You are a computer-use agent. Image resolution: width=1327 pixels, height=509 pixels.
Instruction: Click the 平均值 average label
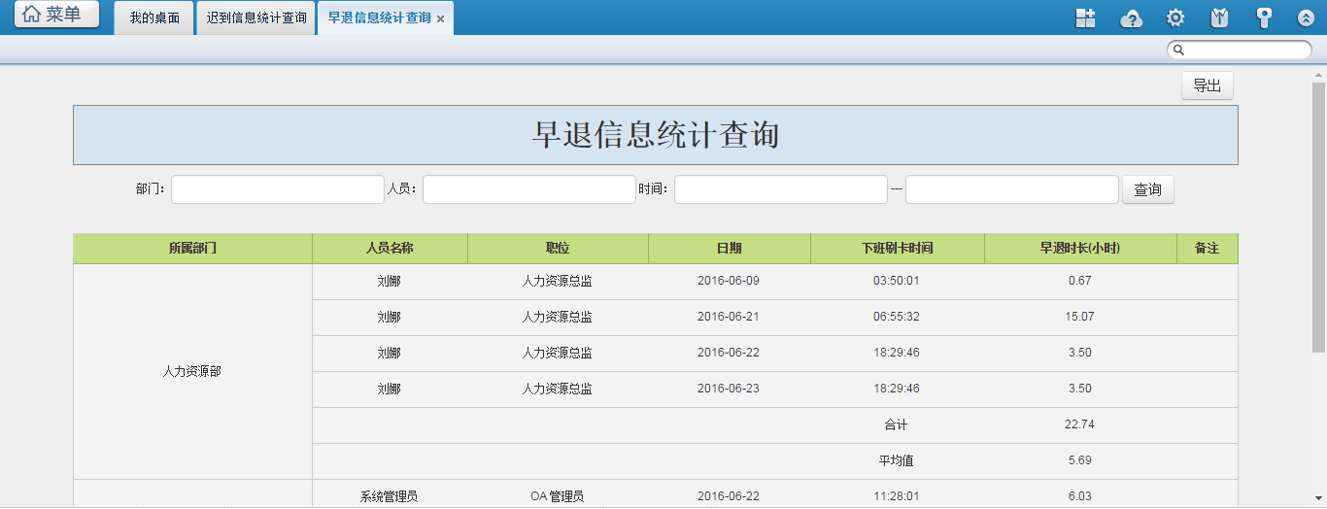pos(897,460)
